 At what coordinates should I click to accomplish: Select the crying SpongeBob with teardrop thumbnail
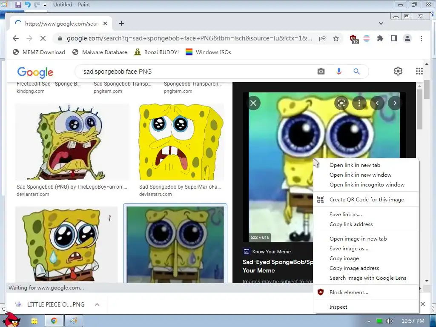[66, 244]
